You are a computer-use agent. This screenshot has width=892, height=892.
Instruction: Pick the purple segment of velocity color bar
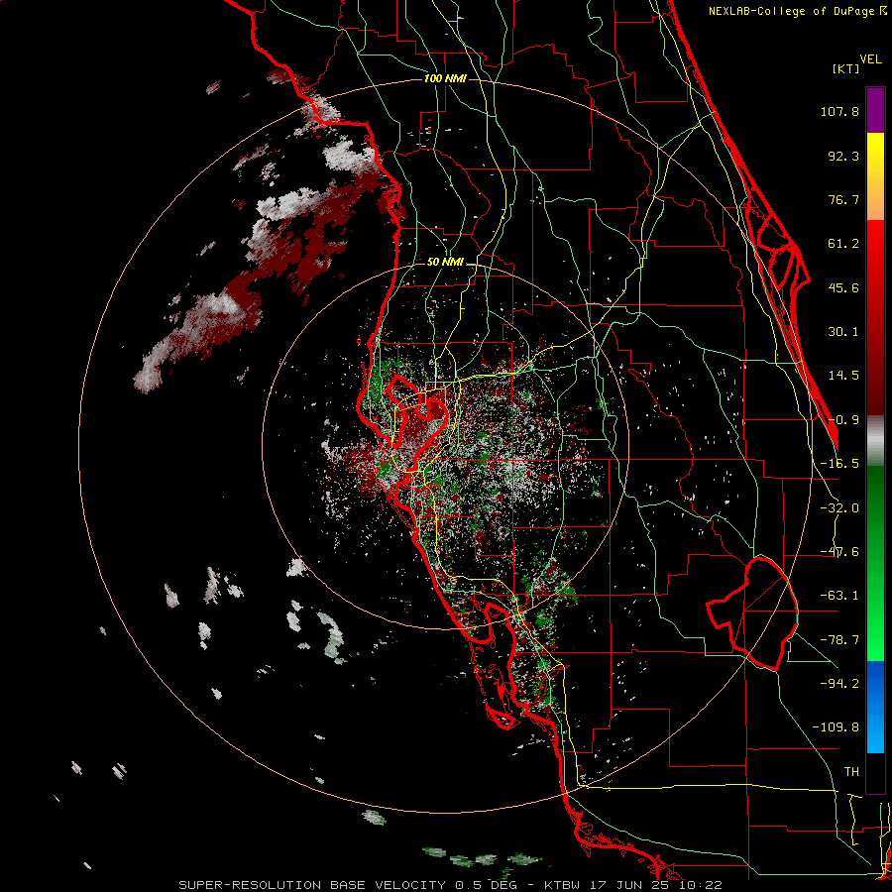coord(875,110)
